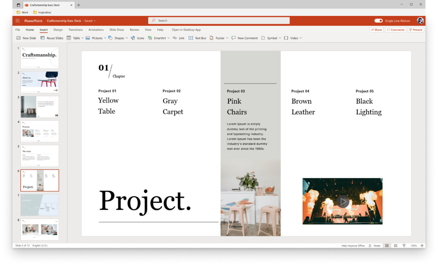This screenshot has height=266, width=438.
Task: Select slide 1 Craftsmanship thumbnail
Action: point(40,58)
